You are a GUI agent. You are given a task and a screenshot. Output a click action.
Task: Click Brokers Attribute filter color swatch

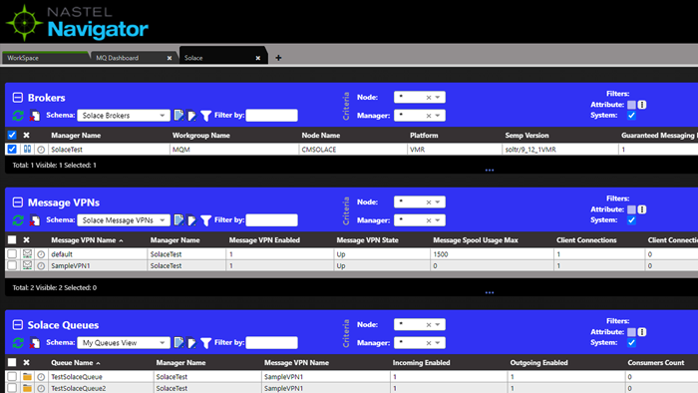pos(631,105)
